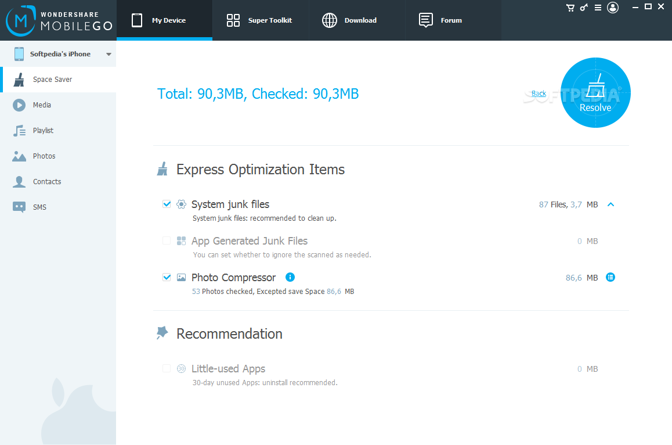Select Contacts in sidebar

[x=58, y=181]
